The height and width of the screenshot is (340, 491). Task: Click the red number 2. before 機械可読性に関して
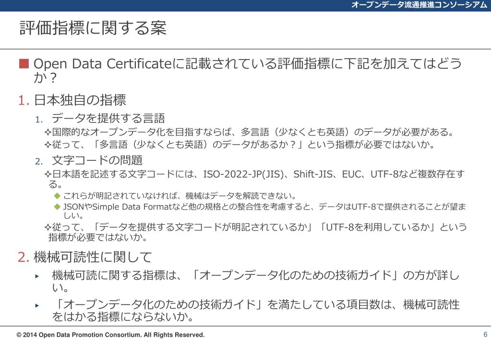pos(24,257)
